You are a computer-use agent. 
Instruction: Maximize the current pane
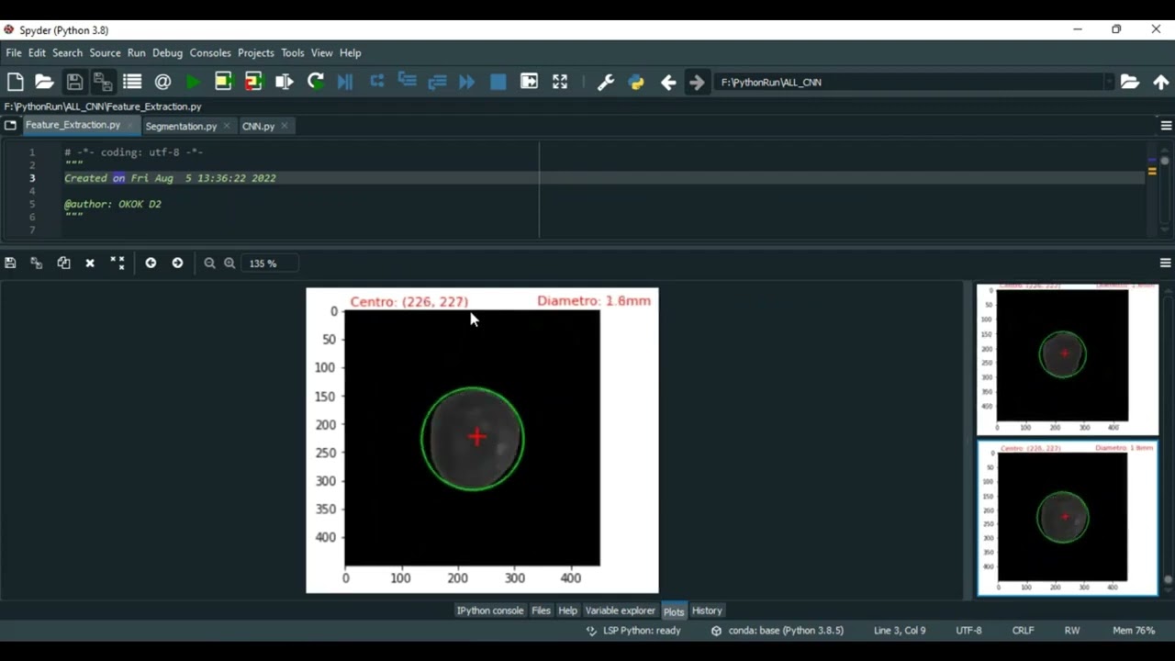coord(529,82)
